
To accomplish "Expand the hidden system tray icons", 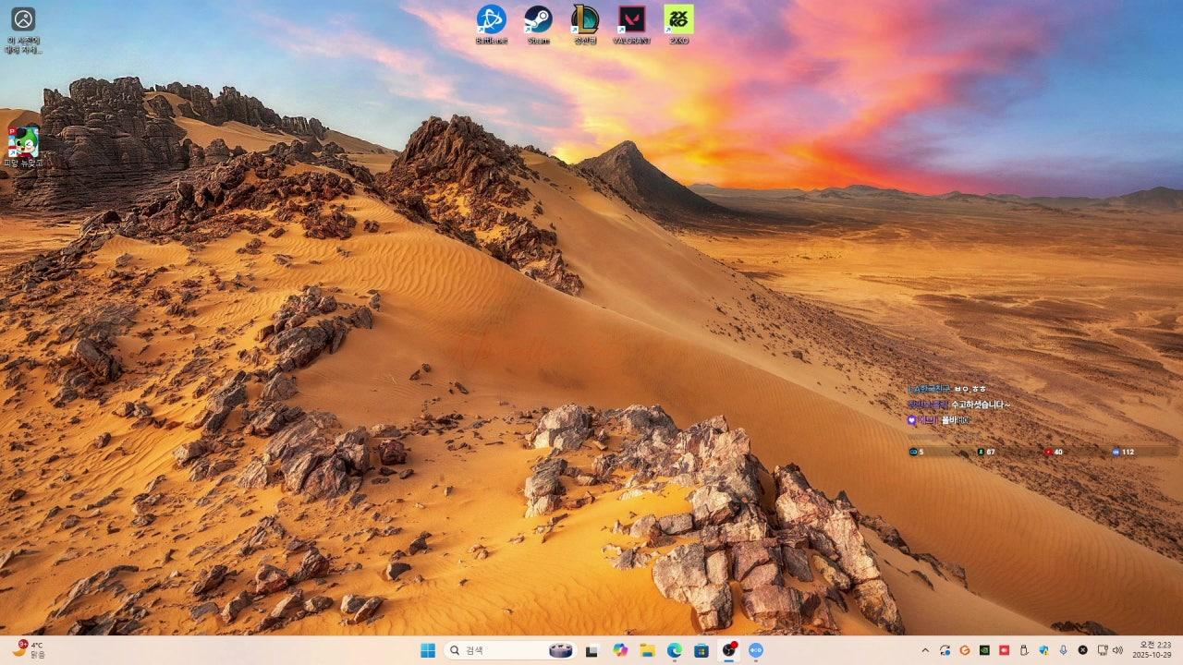I will pyautogui.click(x=925, y=650).
